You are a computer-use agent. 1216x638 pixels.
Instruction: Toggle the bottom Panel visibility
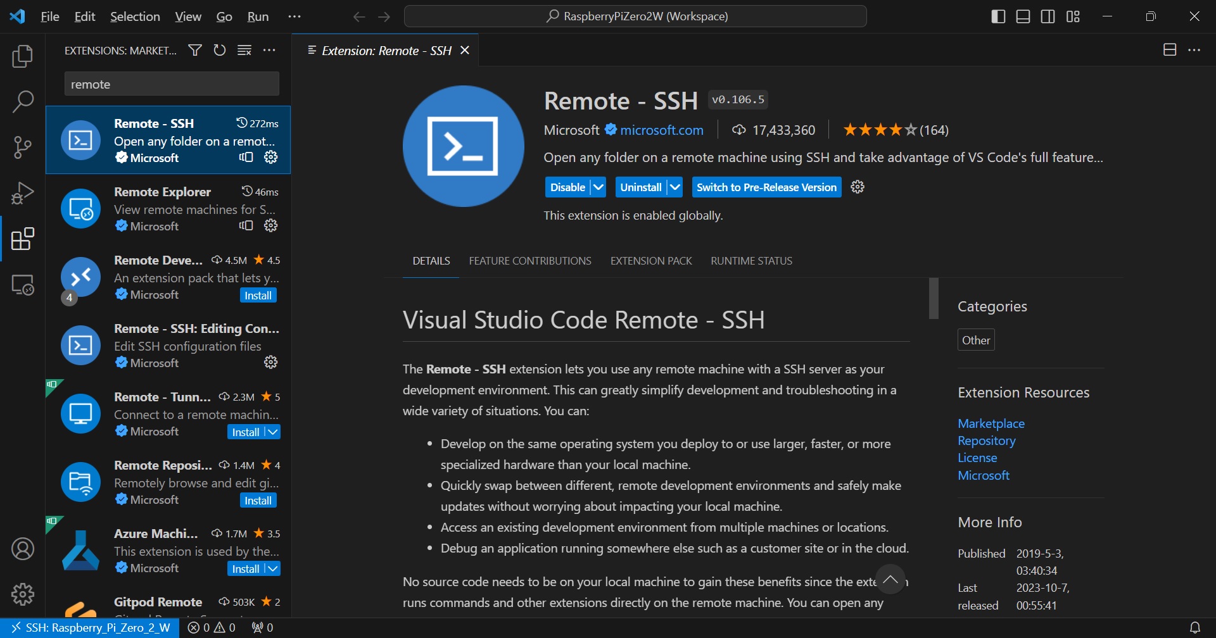click(1023, 16)
